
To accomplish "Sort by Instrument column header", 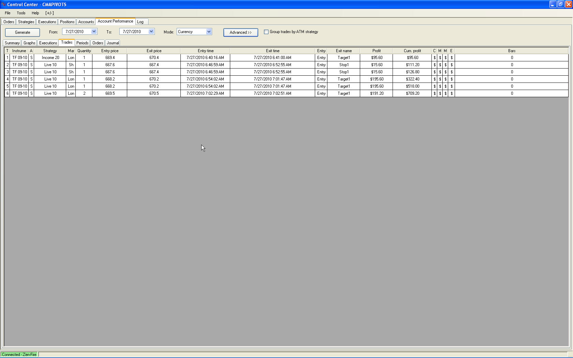I will click(x=19, y=51).
